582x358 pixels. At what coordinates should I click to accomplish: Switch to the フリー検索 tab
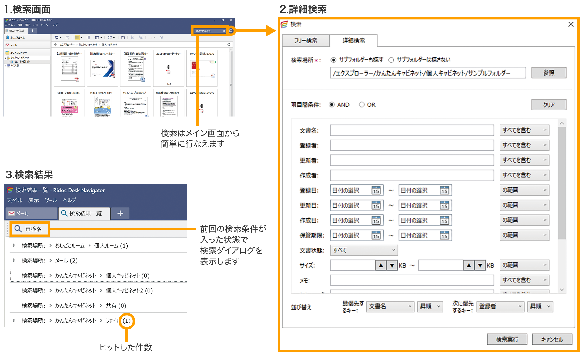[306, 40]
